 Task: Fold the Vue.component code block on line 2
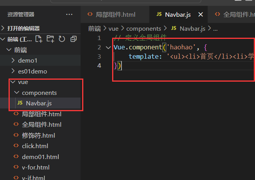click(x=108, y=47)
